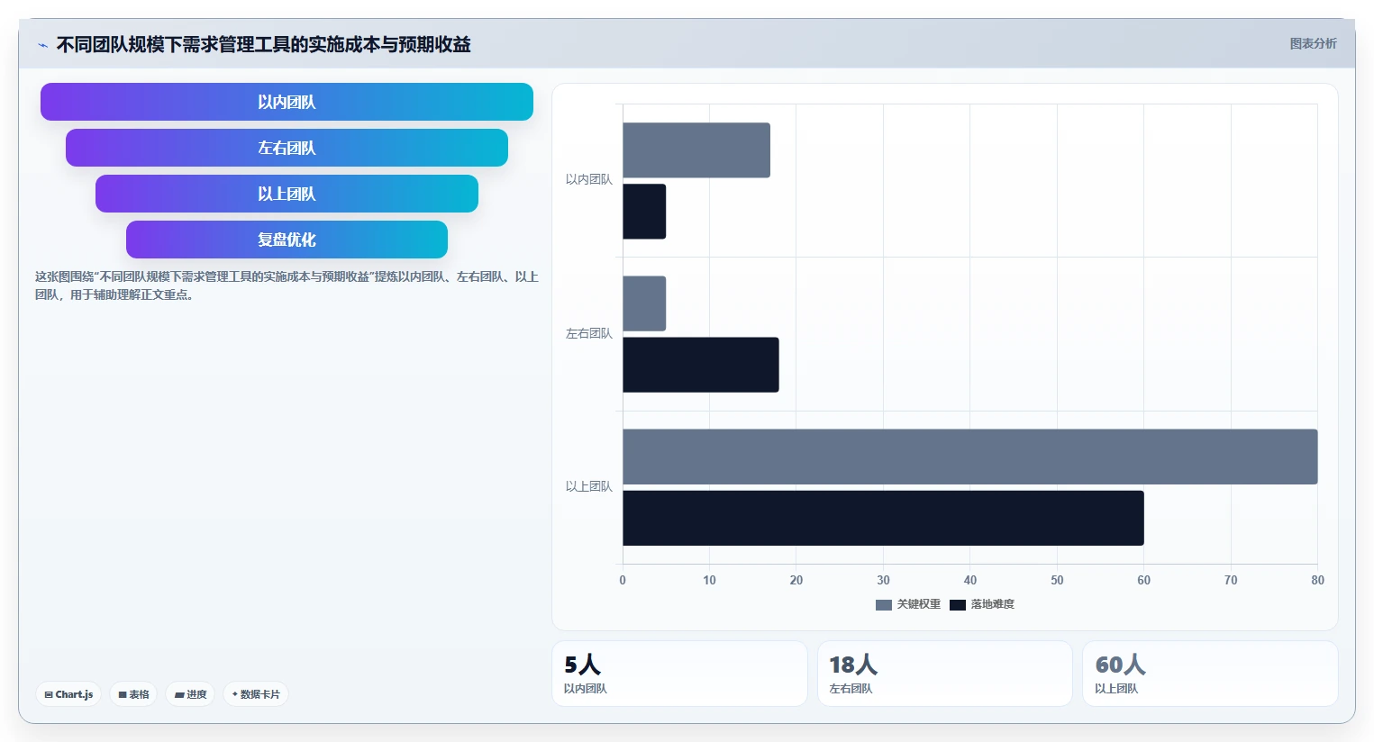Click the header icon beside the title
Screen dimensions: 1374x742
click(x=42, y=45)
